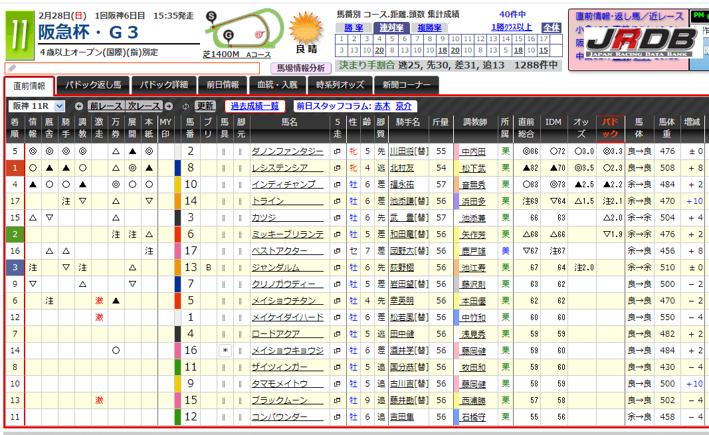Image resolution: width=709 pixels, height=435 pixels.
Task: Open 5走 popup icon for コンパウンダー
Action: [337, 417]
